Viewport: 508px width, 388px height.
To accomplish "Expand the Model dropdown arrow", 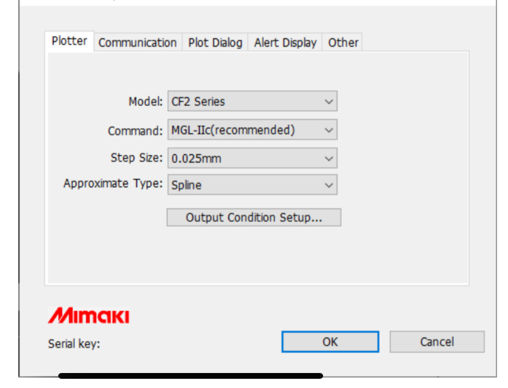I will (328, 101).
